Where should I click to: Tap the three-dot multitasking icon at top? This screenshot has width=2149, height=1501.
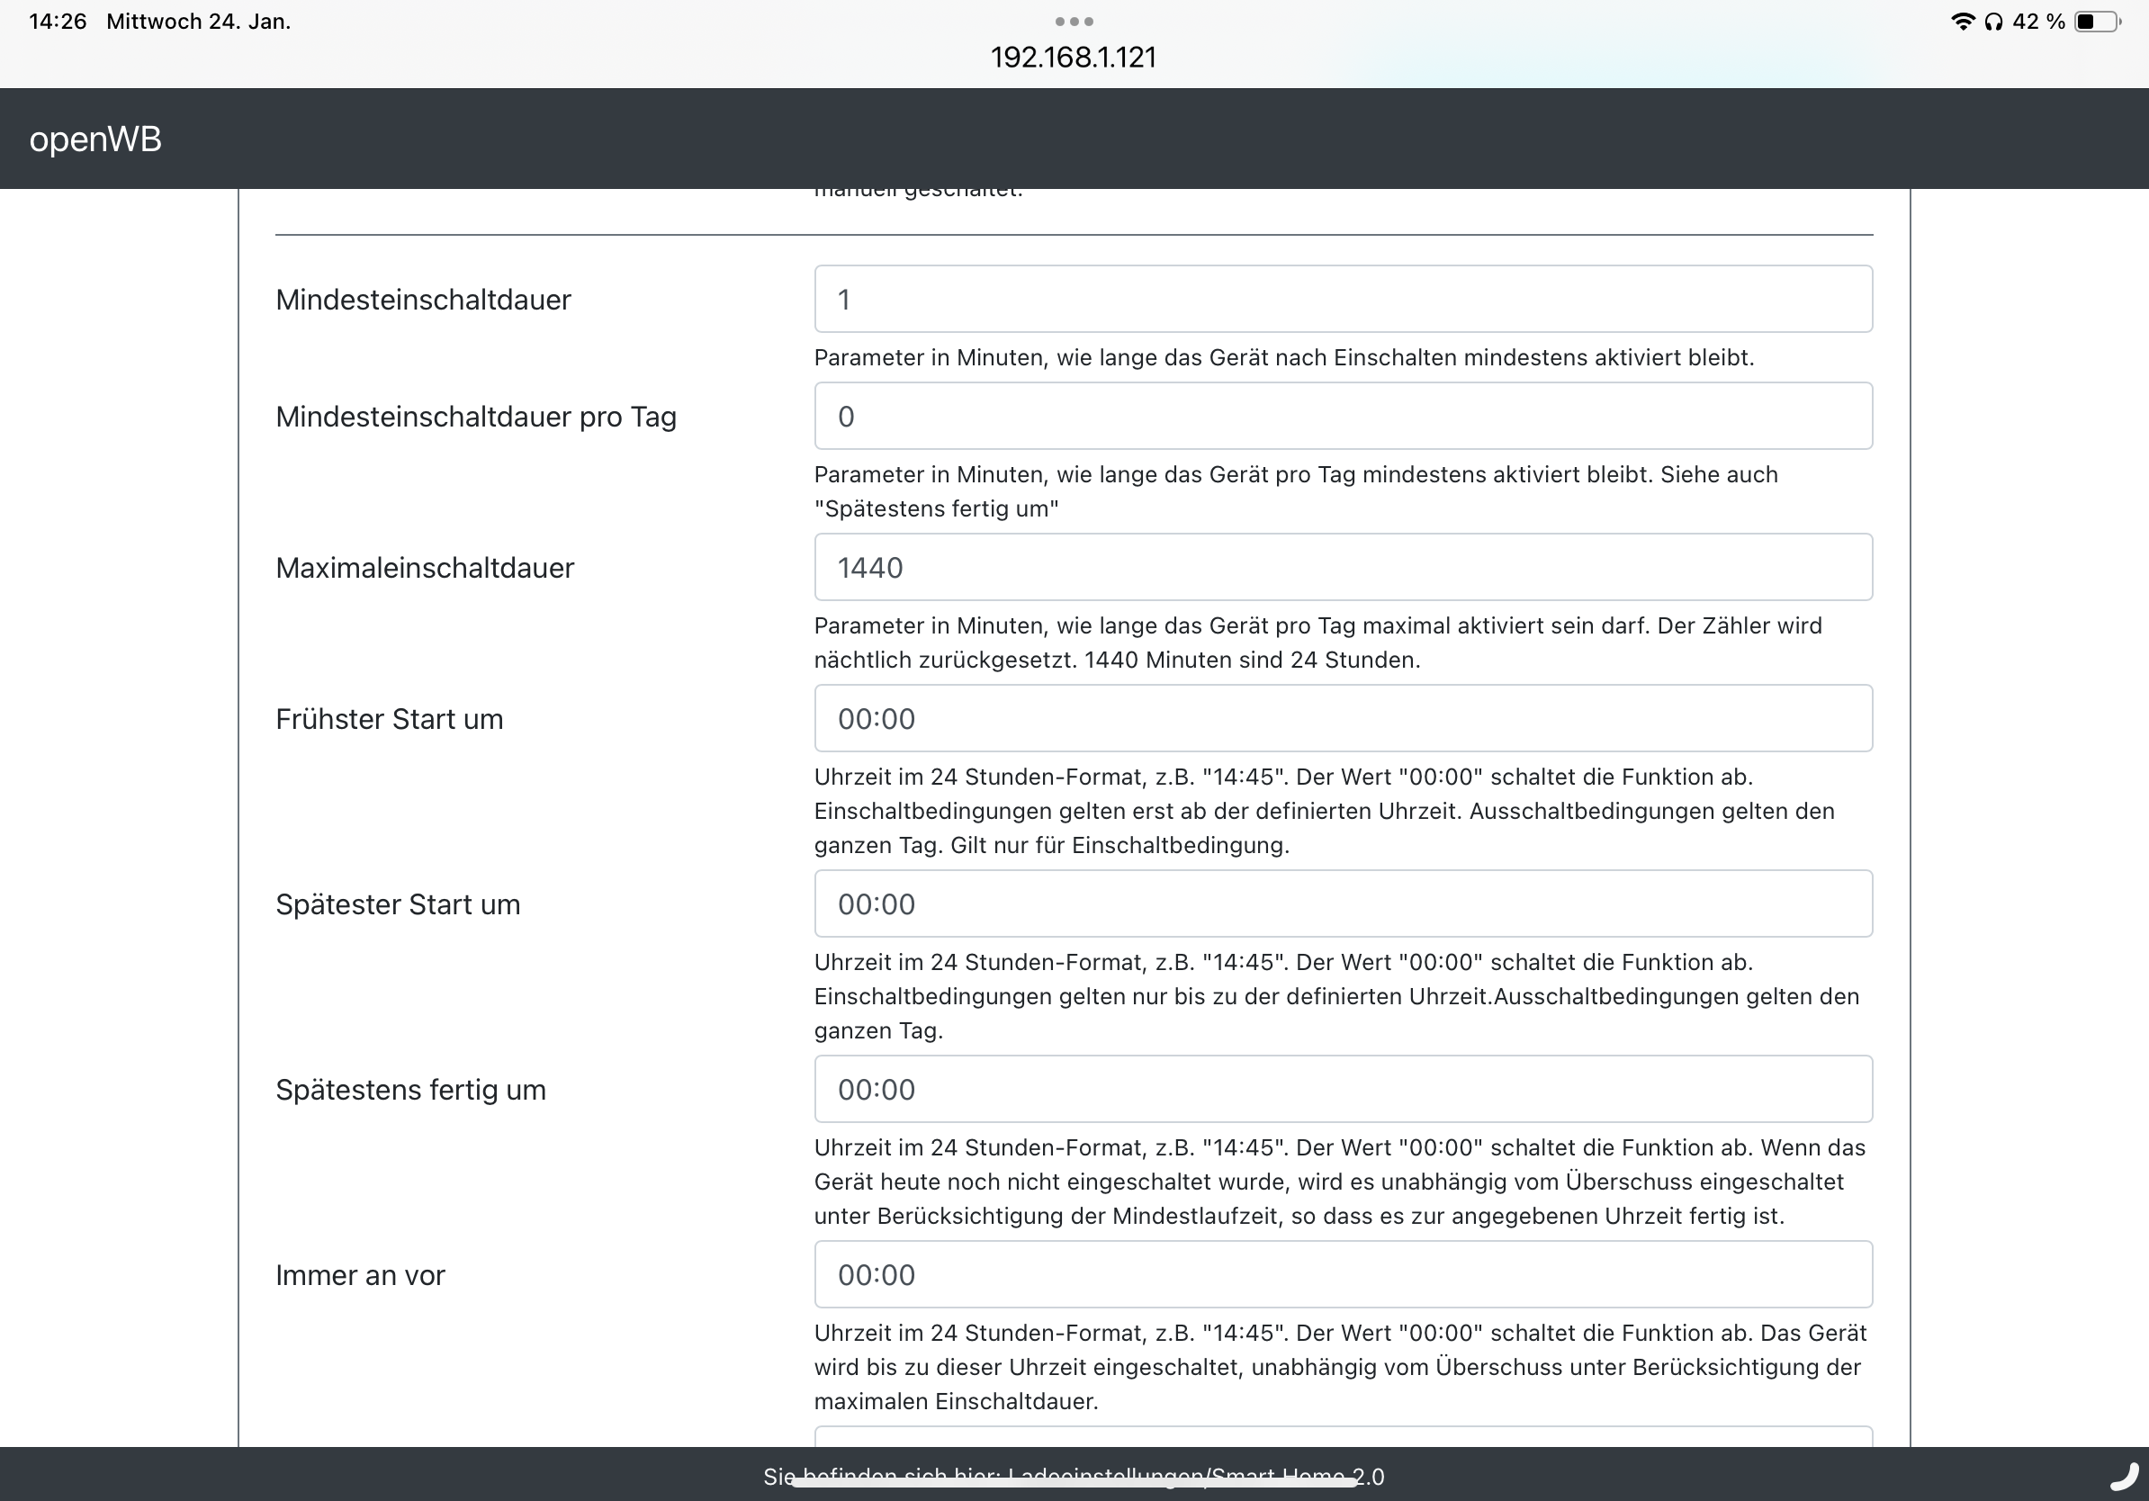pos(1074,21)
